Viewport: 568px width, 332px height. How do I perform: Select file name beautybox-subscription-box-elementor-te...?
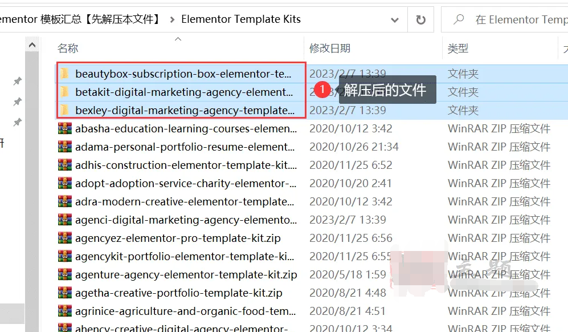183,74
